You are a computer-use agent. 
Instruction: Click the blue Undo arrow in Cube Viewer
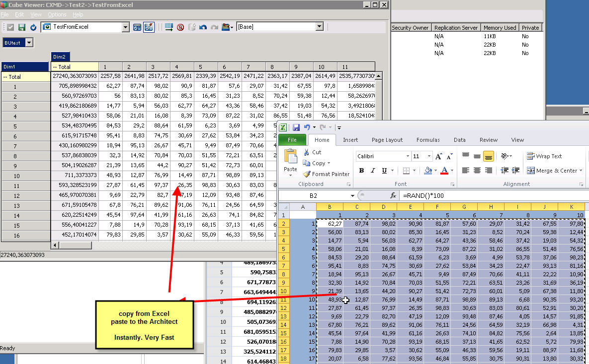point(203,27)
